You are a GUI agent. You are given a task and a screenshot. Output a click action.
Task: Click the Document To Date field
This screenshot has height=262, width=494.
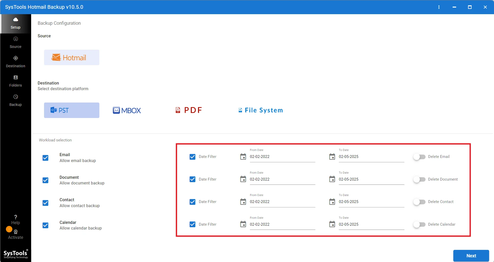[371, 179]
